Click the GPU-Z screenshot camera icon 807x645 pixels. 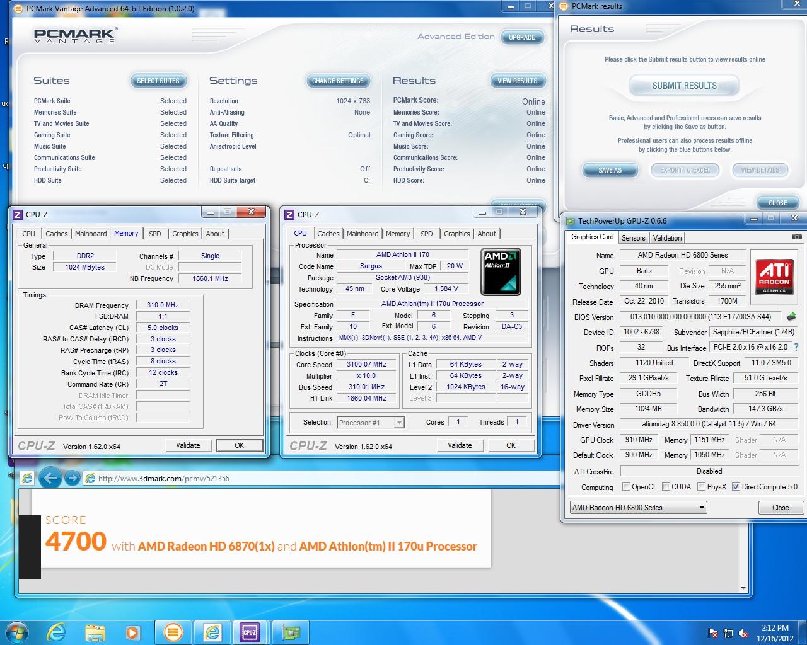797,237
